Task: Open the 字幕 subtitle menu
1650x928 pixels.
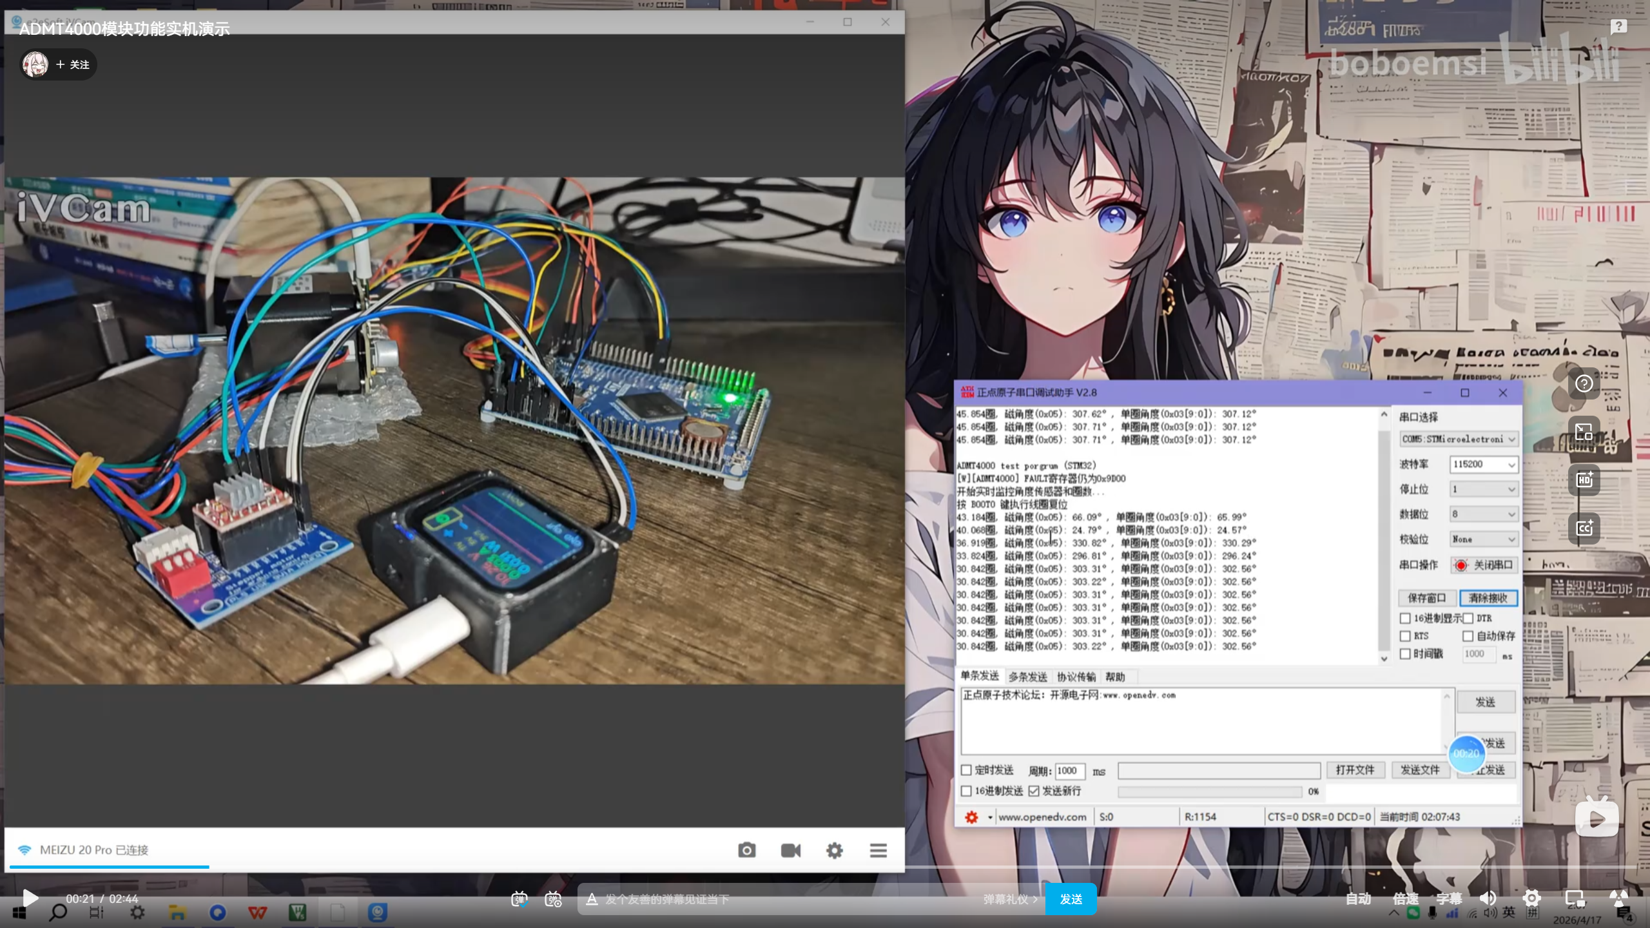Action: 1449,898
